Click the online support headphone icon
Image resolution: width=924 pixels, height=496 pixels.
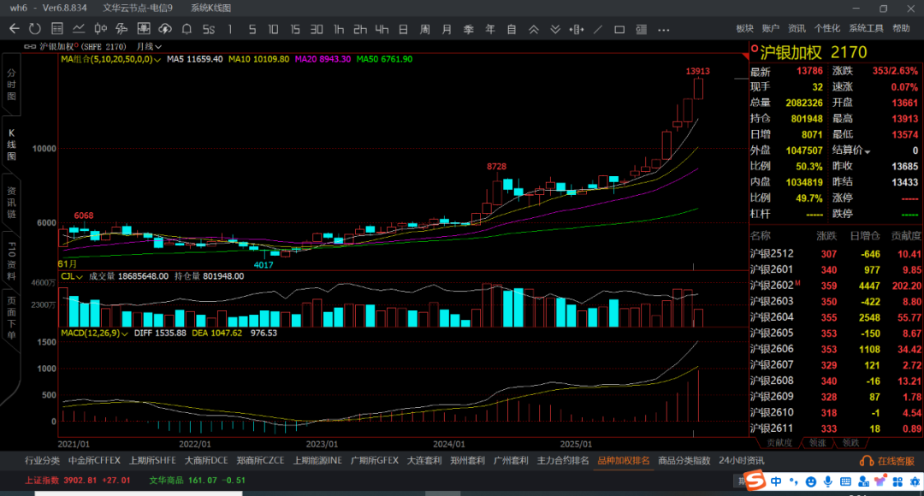pos(866,461)
